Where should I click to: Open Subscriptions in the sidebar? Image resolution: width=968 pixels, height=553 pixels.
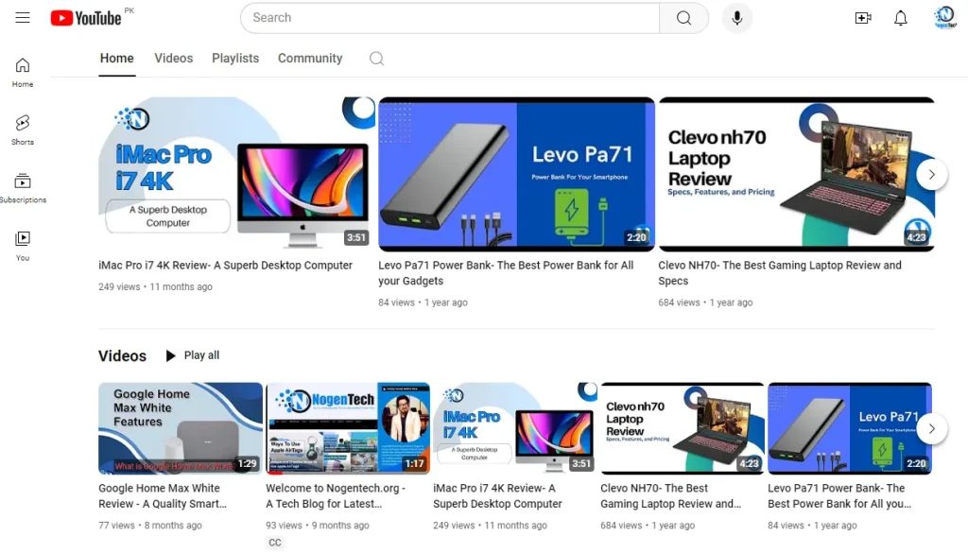click(x=23, y=187)
